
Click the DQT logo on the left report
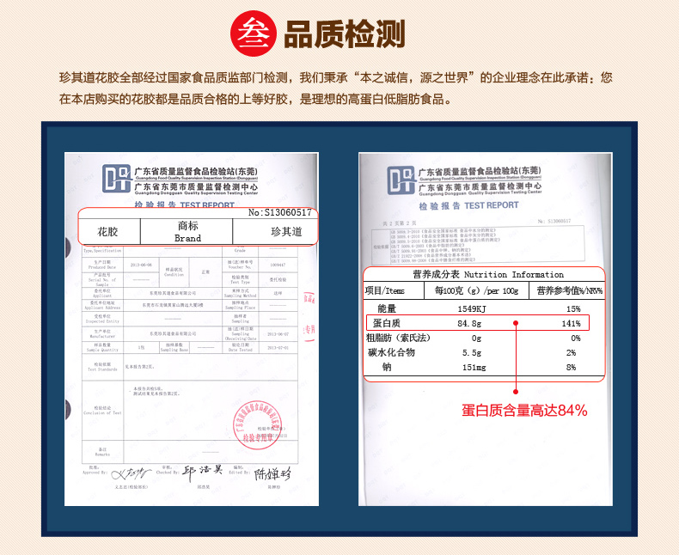[117, 179]
